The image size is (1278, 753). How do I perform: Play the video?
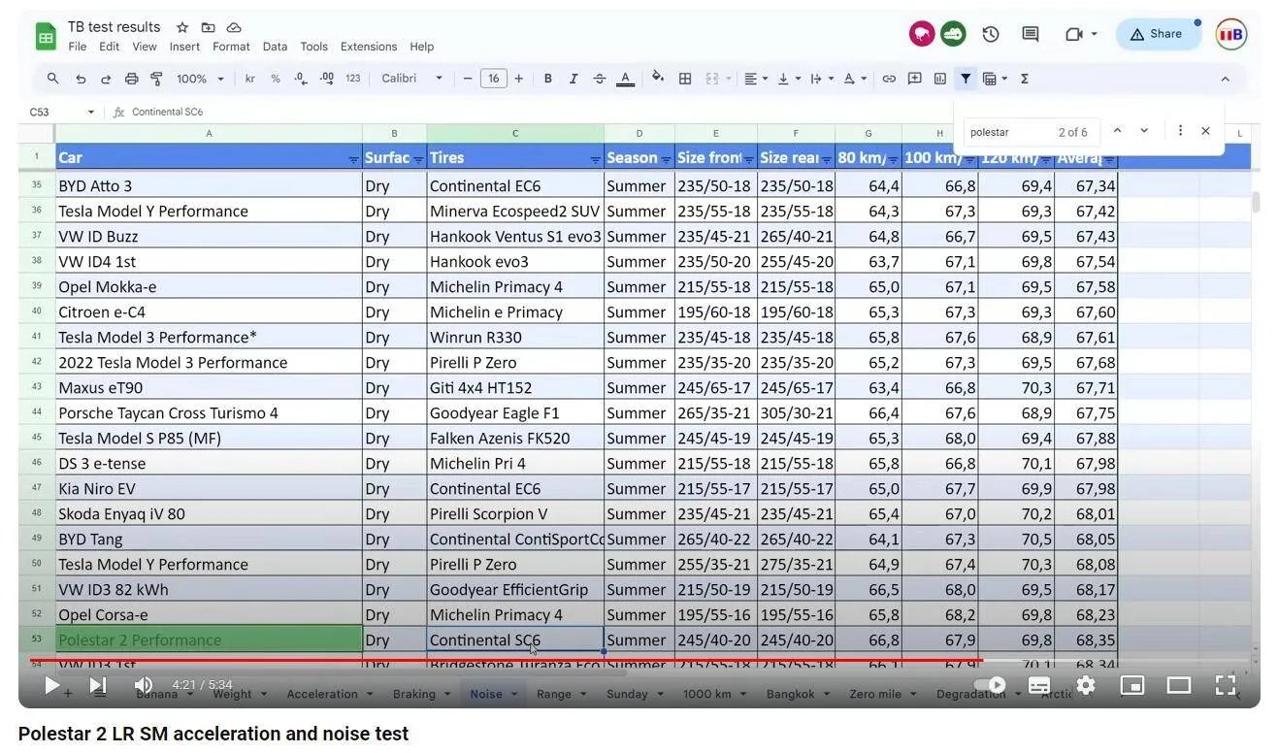51,685
